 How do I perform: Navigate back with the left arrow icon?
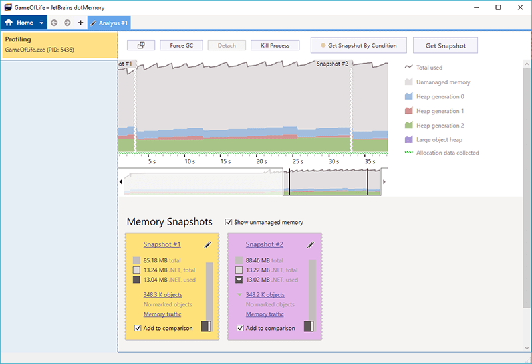[55, 23]
